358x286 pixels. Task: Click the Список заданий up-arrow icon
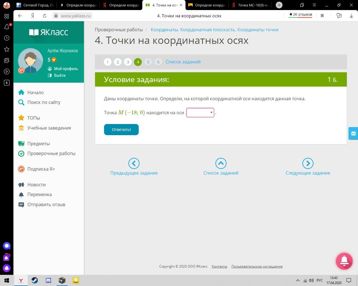click(x=221, y=163)
